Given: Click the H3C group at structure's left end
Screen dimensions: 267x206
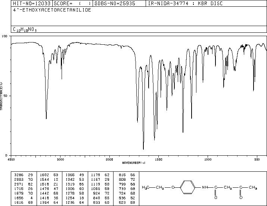Looking at the screenshot, I should coord(146,188).
